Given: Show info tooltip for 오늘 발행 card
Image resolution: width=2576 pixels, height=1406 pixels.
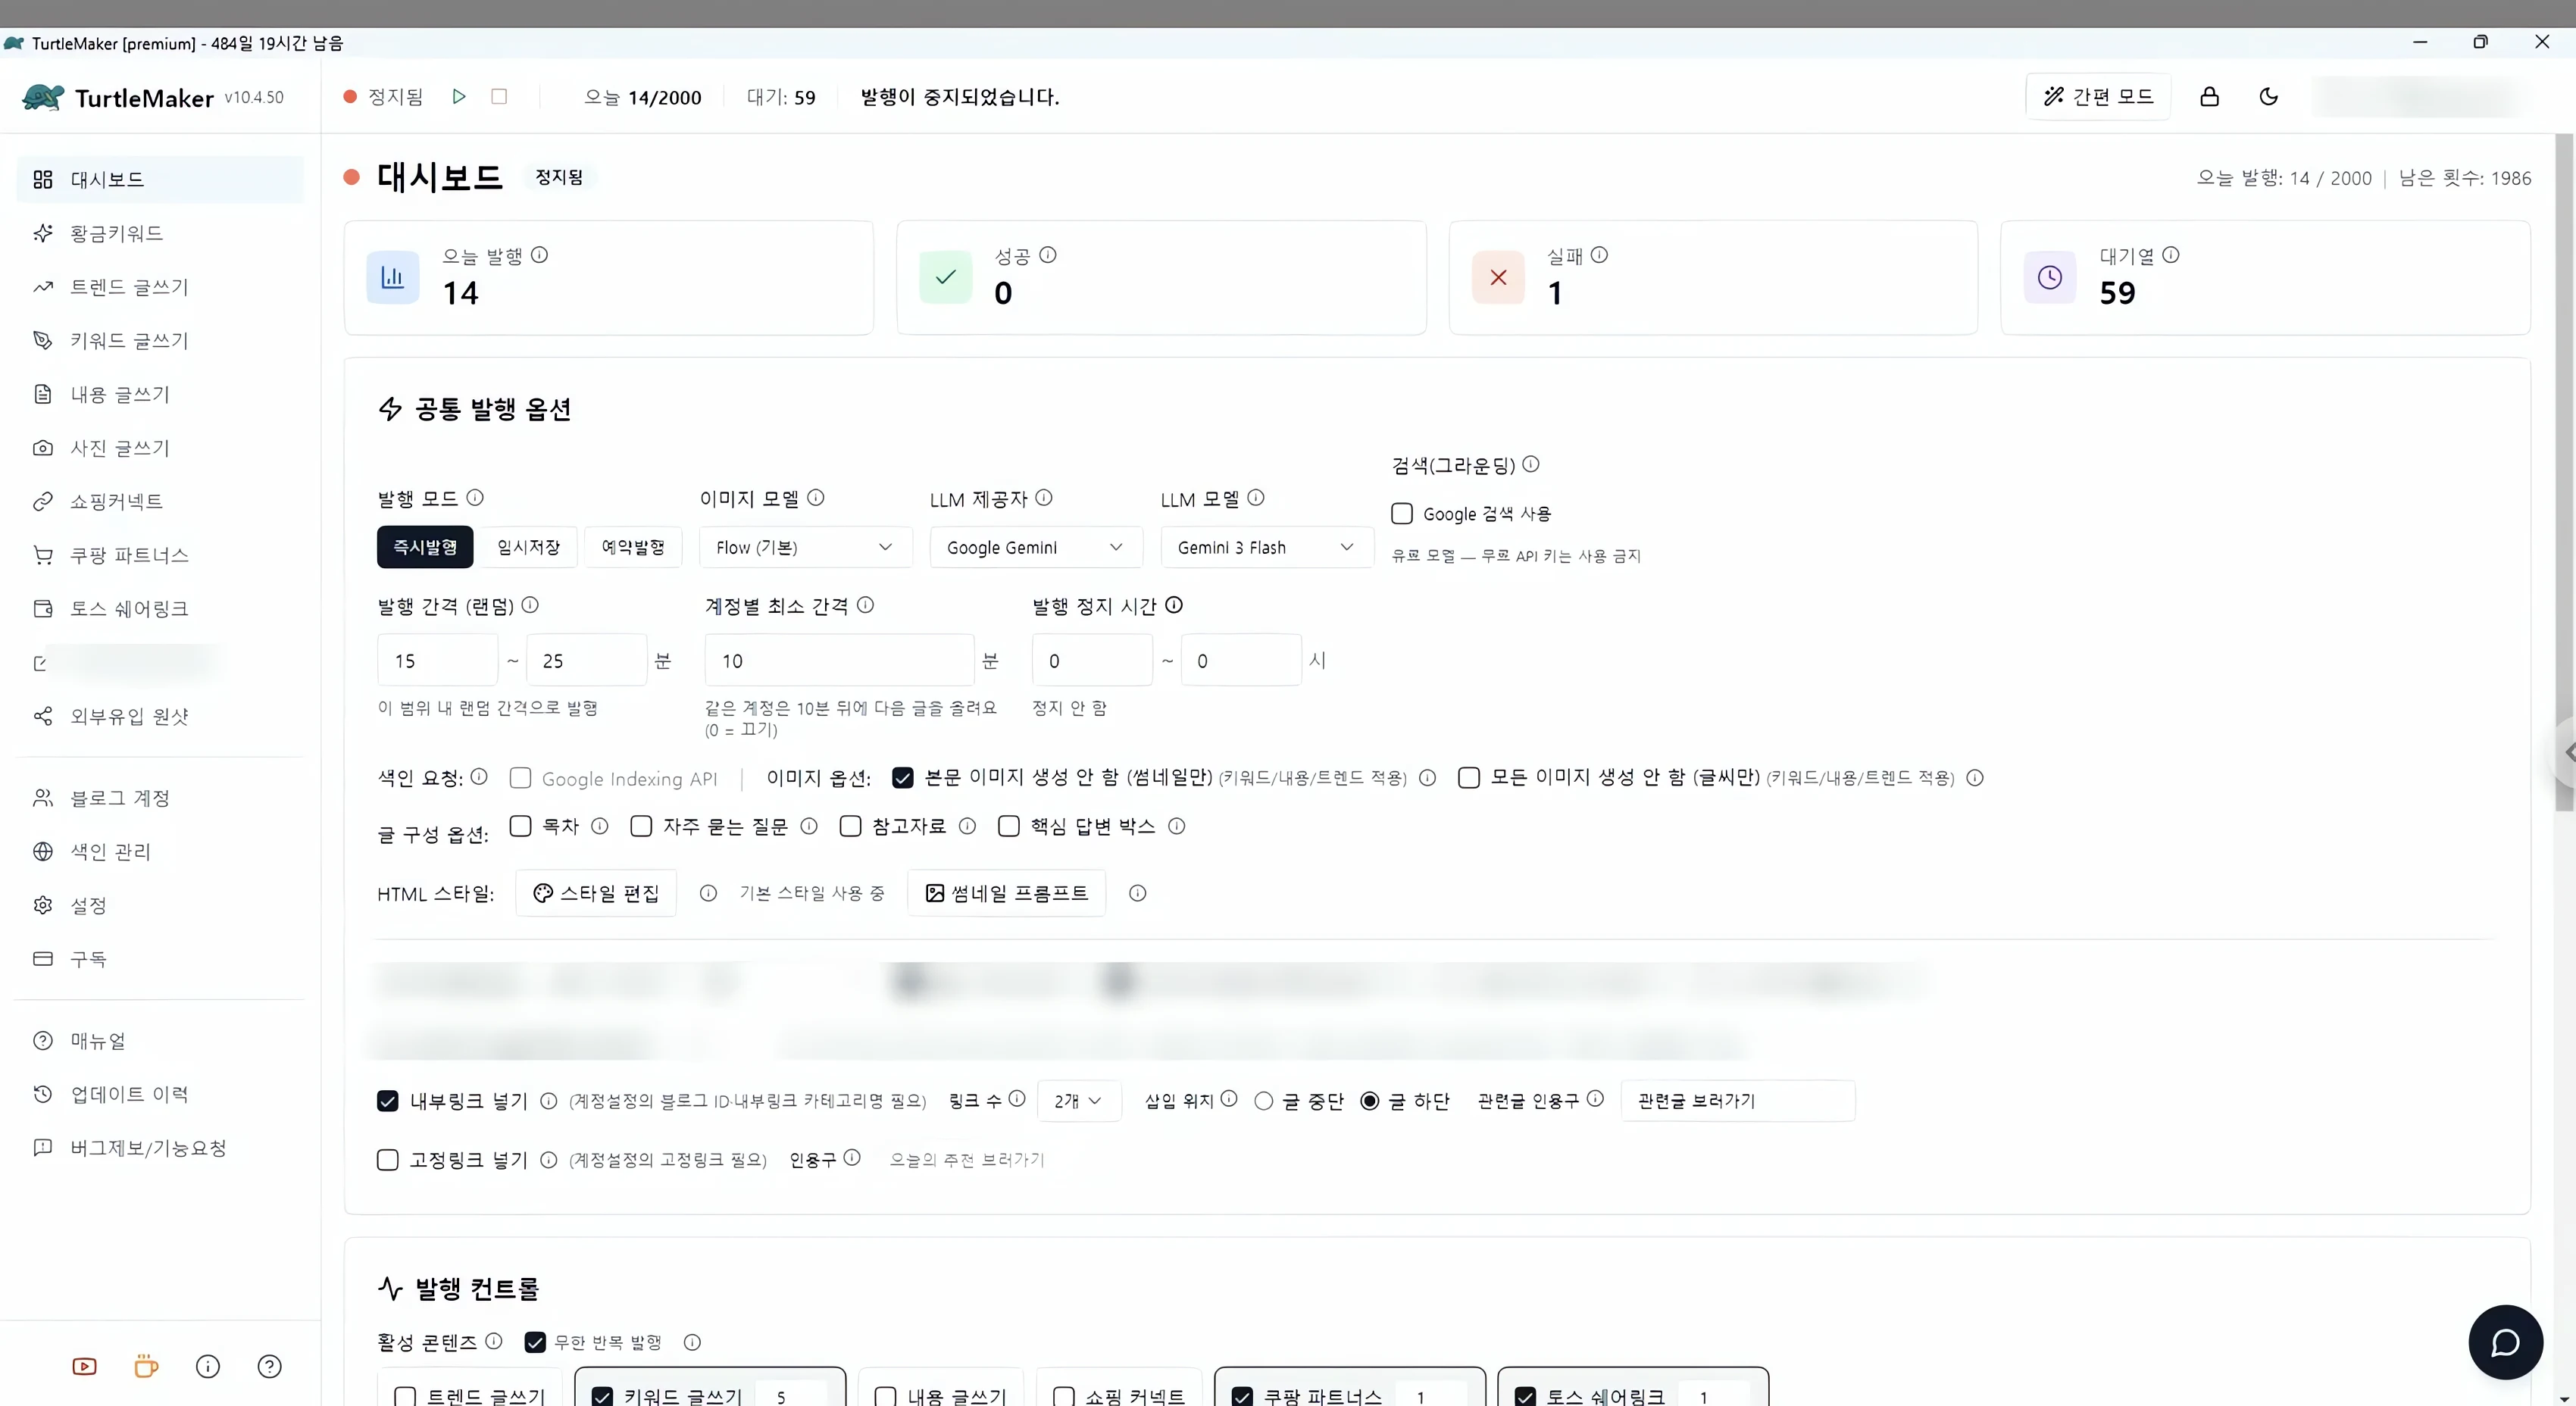Looking at the screenshot, I should pos(539,255).
